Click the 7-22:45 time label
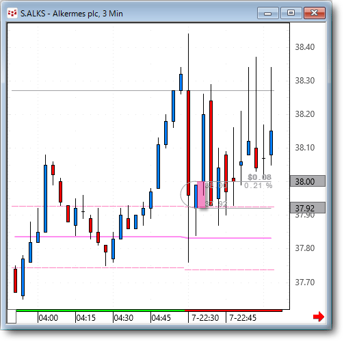 pyautogui.click(x=243, y=317)
